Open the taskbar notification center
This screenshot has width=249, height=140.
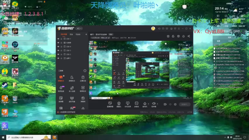click(x=245, y=137)
